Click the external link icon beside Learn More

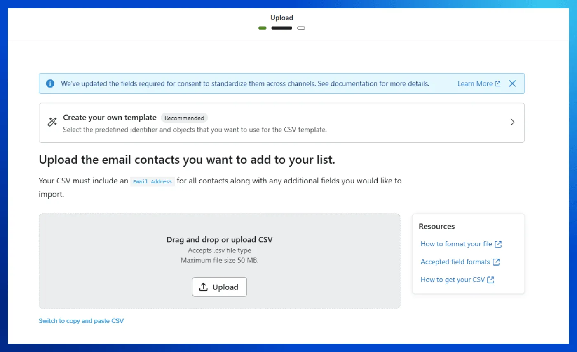pos(498,84)
